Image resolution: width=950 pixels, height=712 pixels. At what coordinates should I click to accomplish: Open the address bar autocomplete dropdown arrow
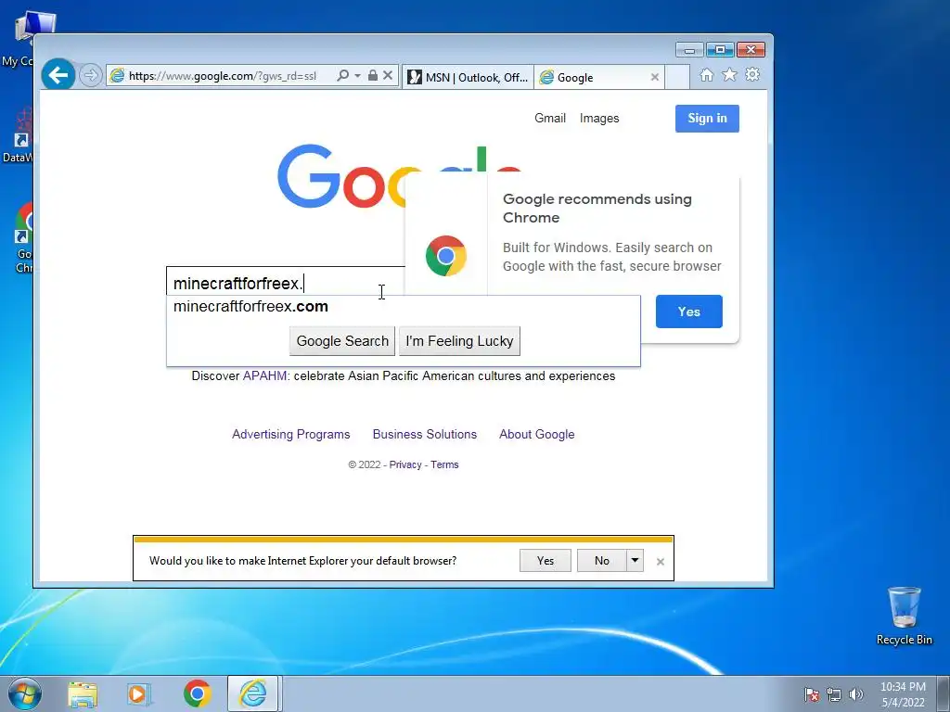pyautogui.click(x=357, y=76)
